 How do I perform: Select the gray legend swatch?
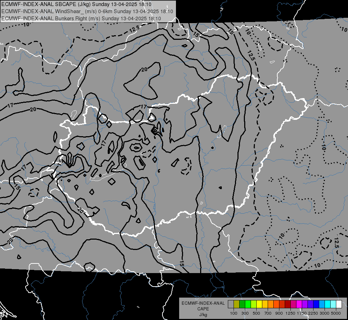(231, 304)
